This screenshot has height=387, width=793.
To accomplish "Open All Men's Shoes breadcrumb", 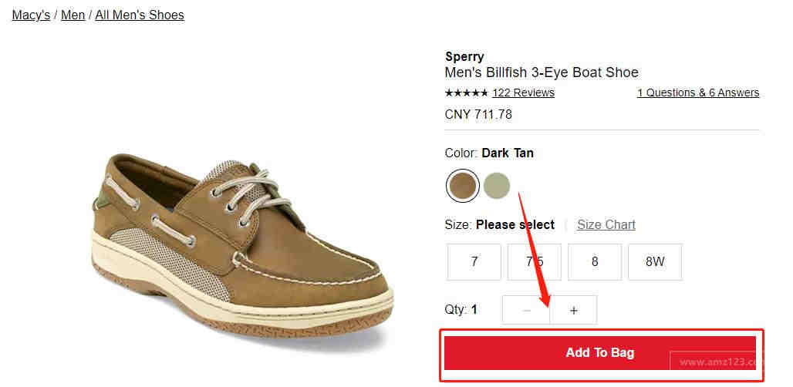I will (140, 15).
